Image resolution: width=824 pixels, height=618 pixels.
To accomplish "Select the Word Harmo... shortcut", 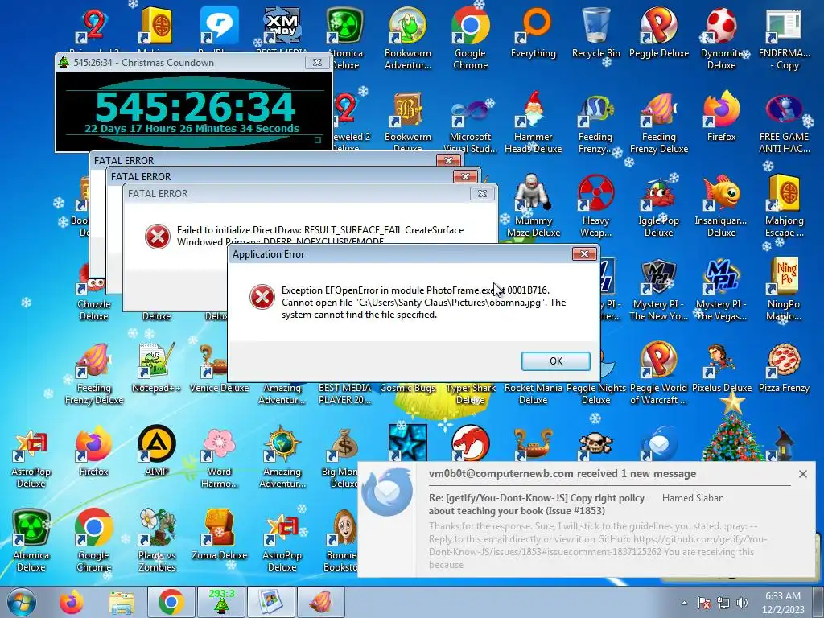I will (219, 456).
